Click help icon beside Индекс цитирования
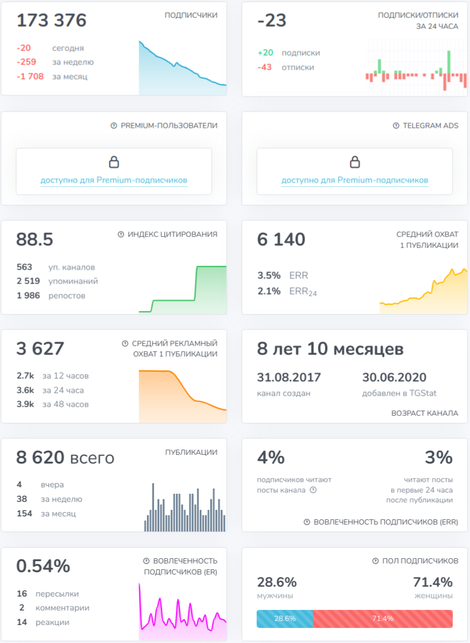 coord(121,234)
